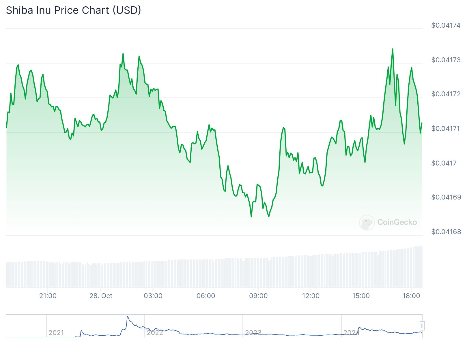
Task: Click the CoinGecko watermark text
Action: click(397, 222)
